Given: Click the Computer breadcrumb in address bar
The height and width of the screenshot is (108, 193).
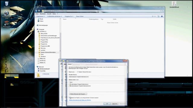Looking at the screenshot, I should pos(48,11).
